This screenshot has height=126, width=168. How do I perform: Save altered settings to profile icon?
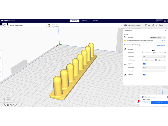[165, 41]
